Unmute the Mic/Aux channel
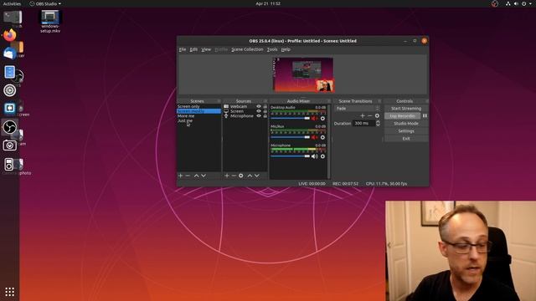The width and height of the screenshot is (536, 301). (315, 137)
